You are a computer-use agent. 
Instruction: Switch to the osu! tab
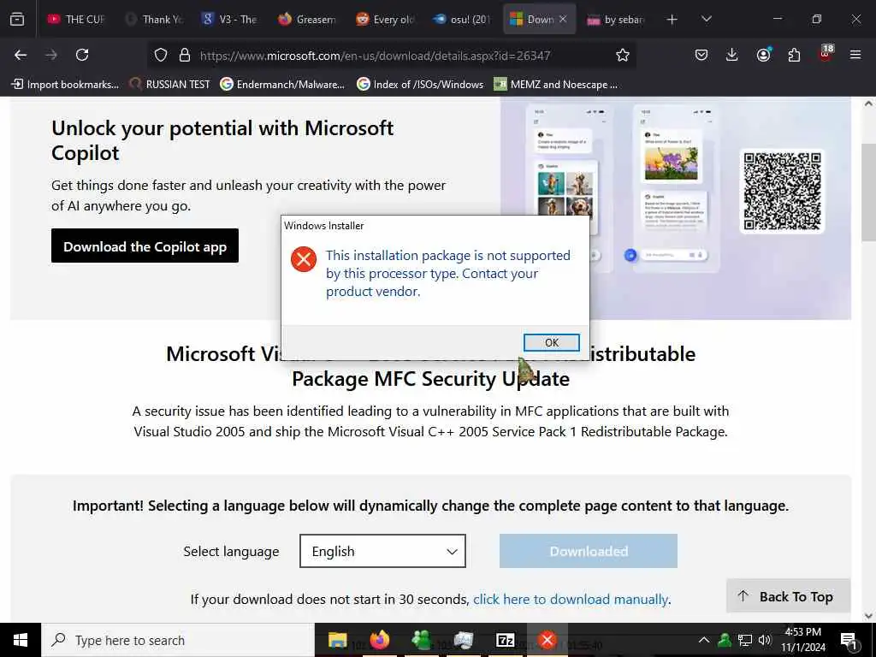[462, 19]
